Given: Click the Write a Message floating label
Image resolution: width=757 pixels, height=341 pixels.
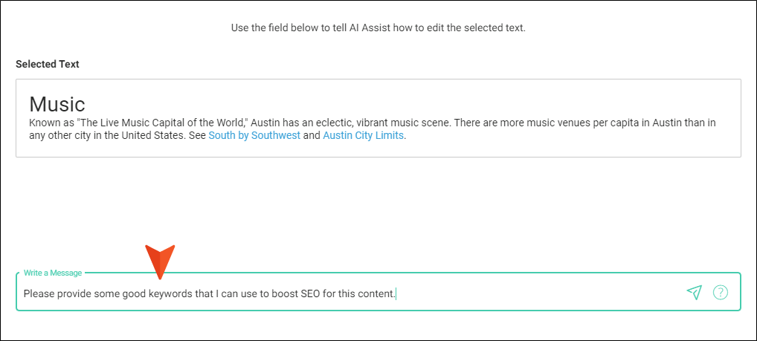Looking at the screenshot, I should [x=53, y=273].
